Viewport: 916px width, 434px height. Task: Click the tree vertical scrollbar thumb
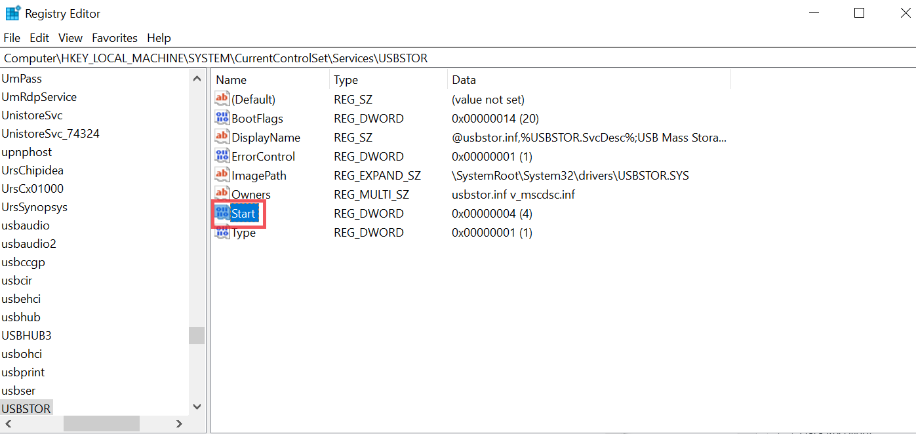tap(197, 336)
